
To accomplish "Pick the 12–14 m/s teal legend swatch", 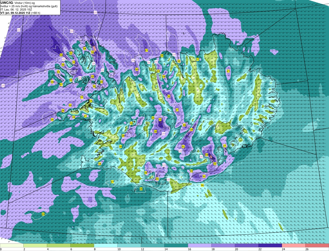I will point(153,246).
